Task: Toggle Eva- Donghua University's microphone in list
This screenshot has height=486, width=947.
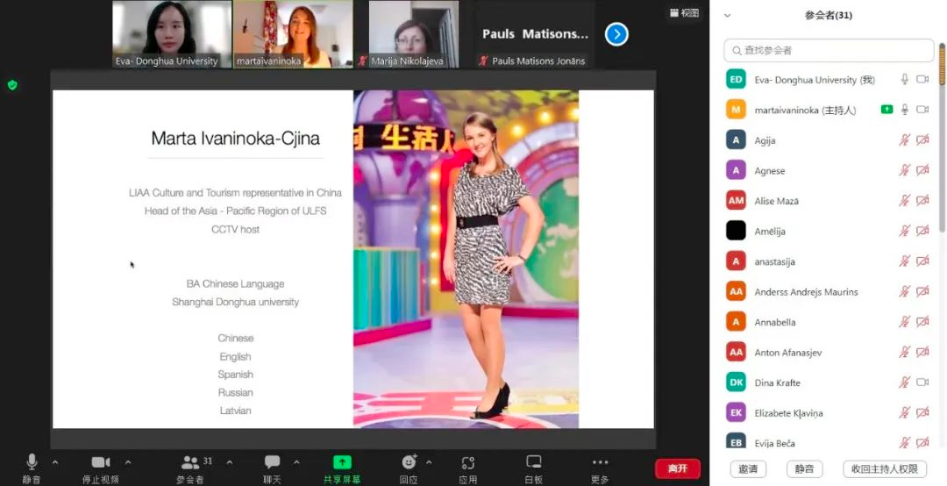Action: (x=905, y=79)
